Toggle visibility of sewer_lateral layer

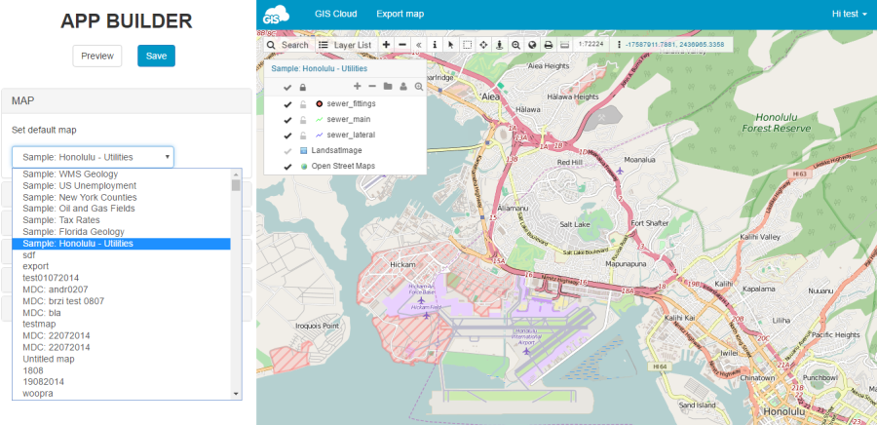(x=287, y=135)
